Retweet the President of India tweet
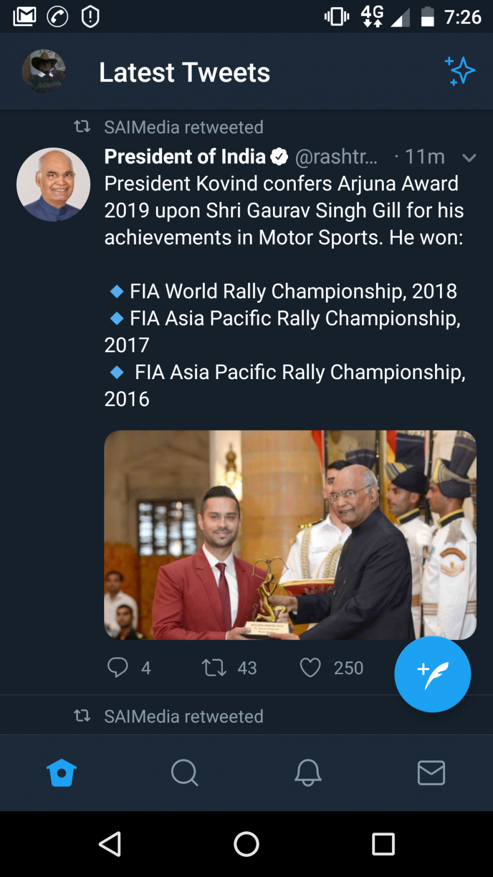 point(213,667)
